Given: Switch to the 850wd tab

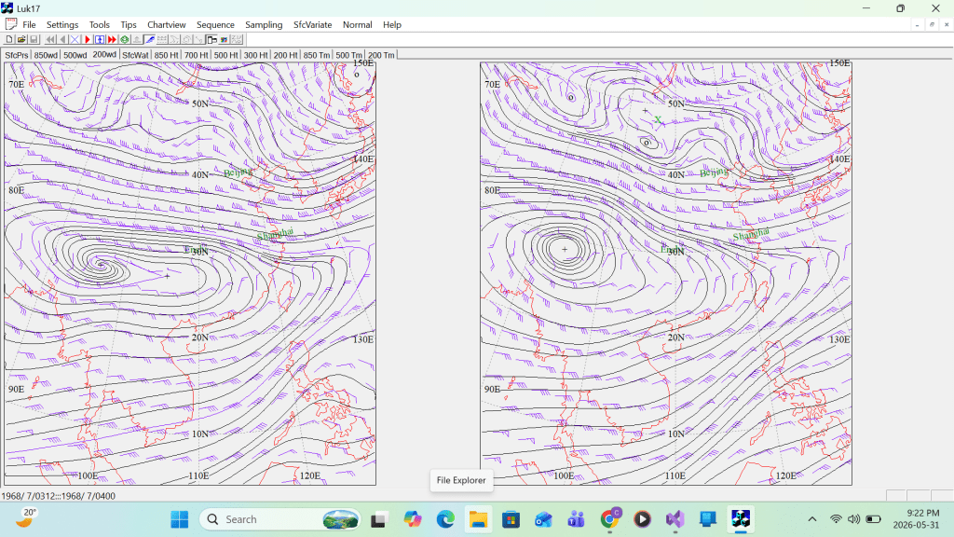Looking at the screenshot, I should (x=46, y=55).
